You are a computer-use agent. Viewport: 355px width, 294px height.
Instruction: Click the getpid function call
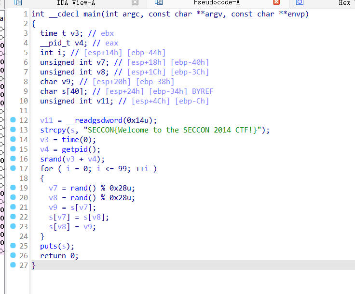[79, 149]
